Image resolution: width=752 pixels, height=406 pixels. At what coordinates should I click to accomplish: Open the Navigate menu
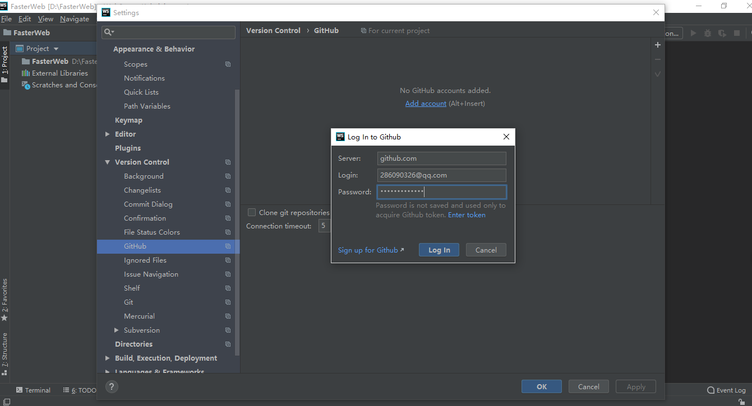[x=75, y=18]
